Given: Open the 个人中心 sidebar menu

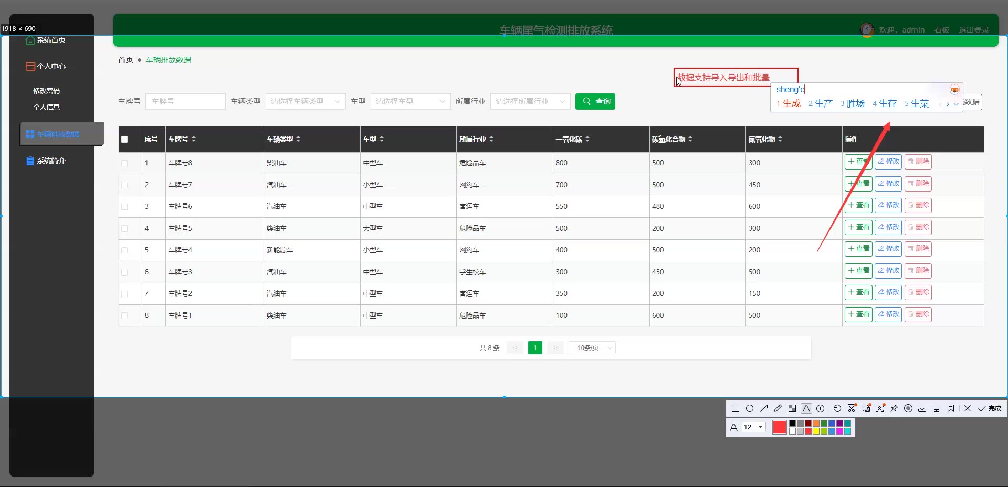Looking at the screenshot, I should tap(46, 66).
